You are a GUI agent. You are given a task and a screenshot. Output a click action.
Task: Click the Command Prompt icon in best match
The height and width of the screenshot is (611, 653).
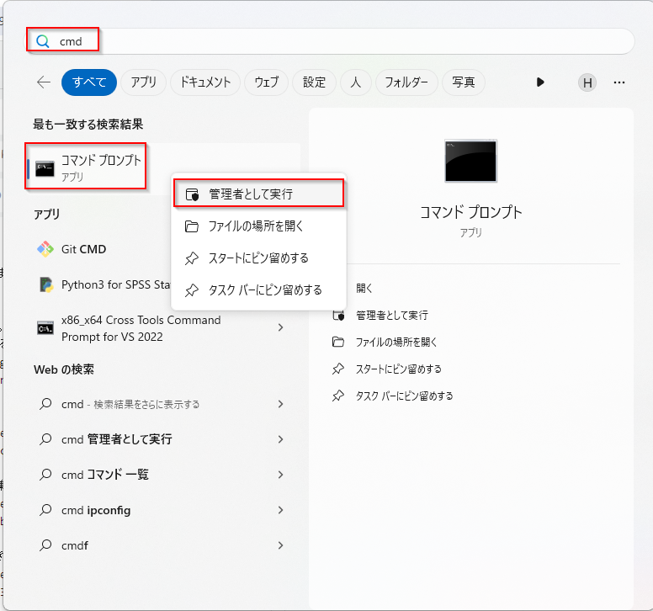45,168
